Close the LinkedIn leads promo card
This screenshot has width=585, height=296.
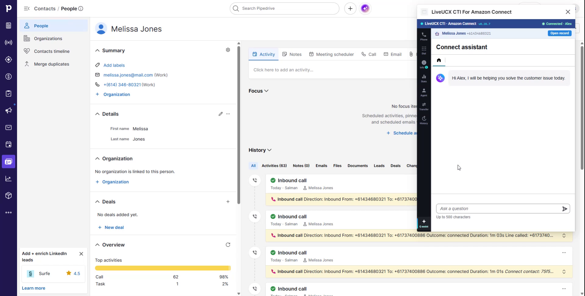pos(81,254)
